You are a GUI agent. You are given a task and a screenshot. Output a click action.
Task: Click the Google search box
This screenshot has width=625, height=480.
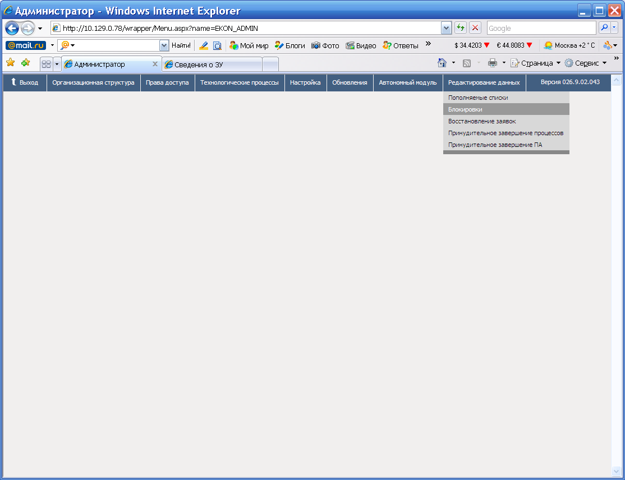(541, 28)
